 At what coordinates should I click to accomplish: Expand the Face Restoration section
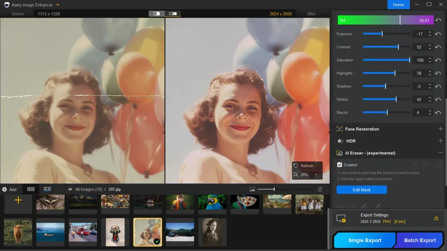pos(440,129)
